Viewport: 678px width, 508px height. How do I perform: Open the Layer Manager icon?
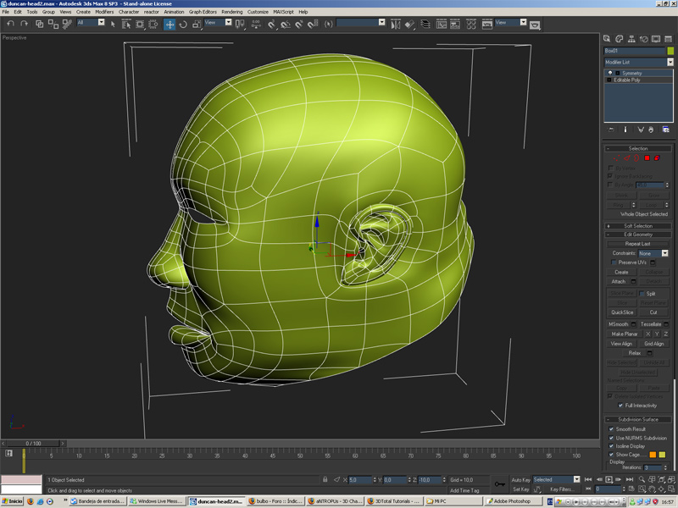click(x=425, y=25)
